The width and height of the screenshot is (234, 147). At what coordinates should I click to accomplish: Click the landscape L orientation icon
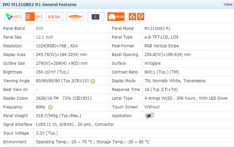95,16
